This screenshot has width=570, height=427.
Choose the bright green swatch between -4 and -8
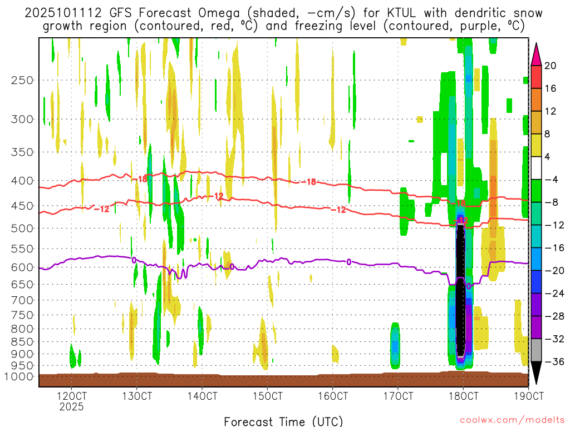(537, 191)
